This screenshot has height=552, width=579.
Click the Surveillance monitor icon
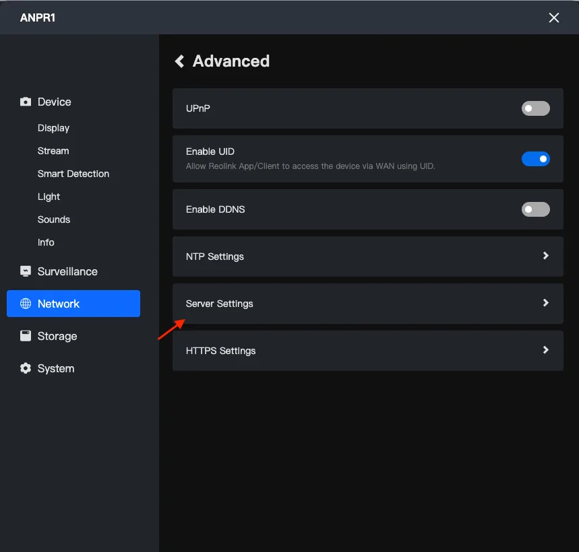pos(26,271)
